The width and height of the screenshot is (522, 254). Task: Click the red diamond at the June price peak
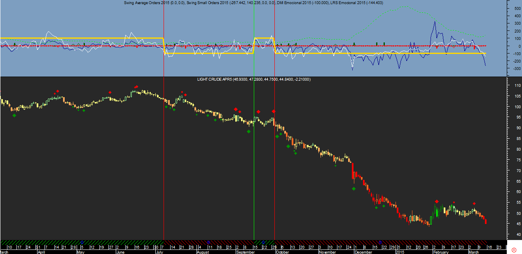tap(136, 87)
